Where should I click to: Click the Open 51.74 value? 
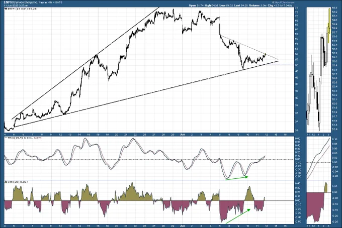point(196,5)
